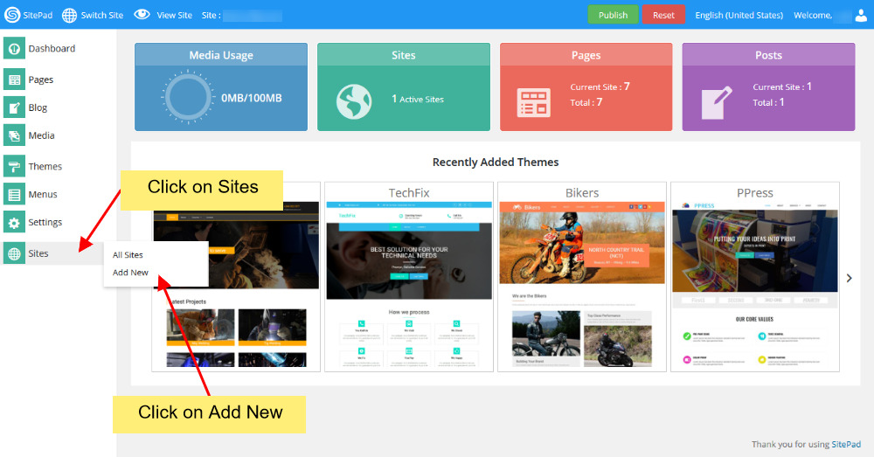
Task: Open the Dashboard menu item
Action: [52, 48]
